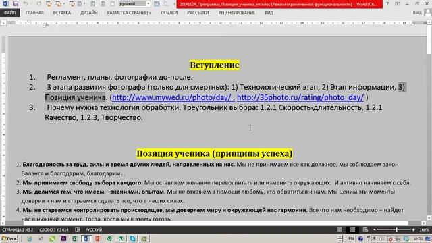
Task: Click text 'Регламент, планы, фотографии до-после.'
Action: click(119, 77)
